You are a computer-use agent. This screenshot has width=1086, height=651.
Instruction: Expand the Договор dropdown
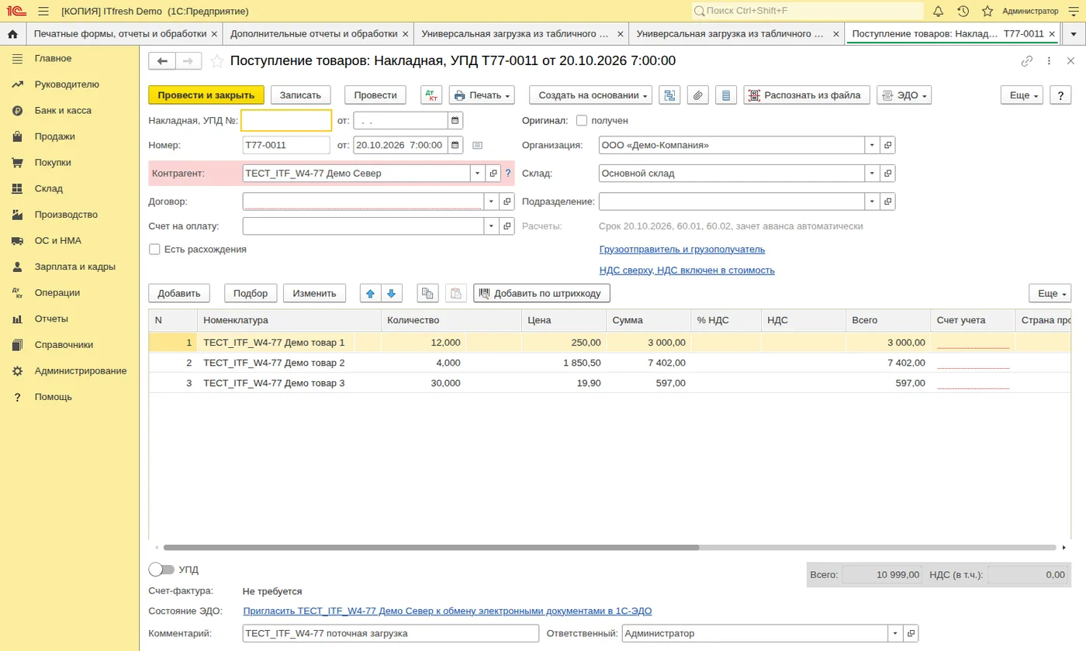[492, 201]
